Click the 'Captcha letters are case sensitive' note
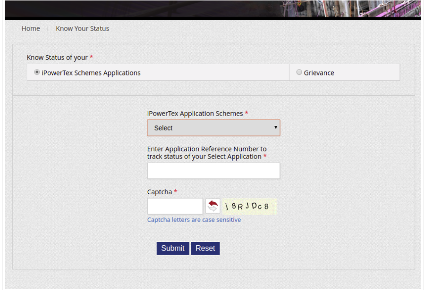The width and height of the screenshot is (433, 290). click(x=194, y=220)
